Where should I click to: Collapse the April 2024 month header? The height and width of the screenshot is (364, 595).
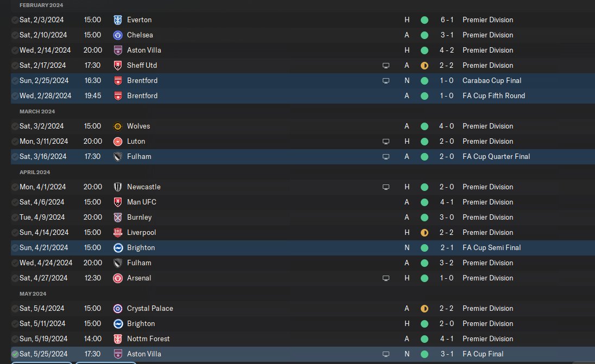click(35, 172)
